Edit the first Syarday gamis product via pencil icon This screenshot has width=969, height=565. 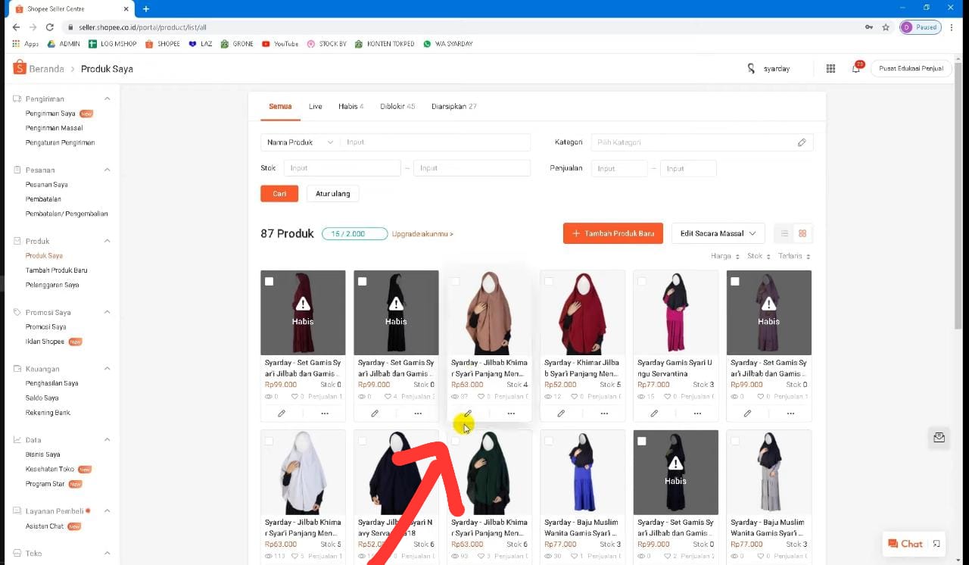click(281, 413)
